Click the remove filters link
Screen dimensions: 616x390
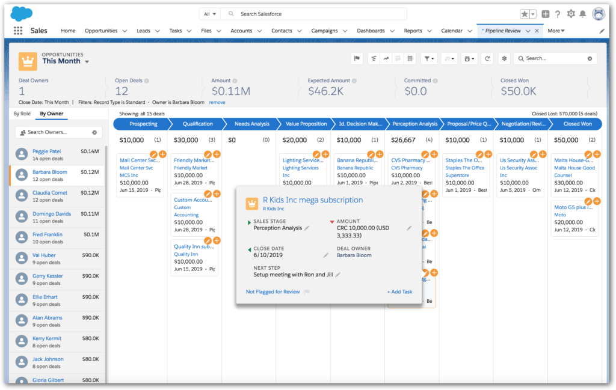click(217, 102)
